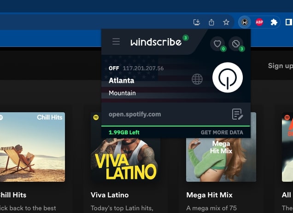
Task: Click the Mega Hit Mix title
Action: pyautogui.click(x=209, y=195)
